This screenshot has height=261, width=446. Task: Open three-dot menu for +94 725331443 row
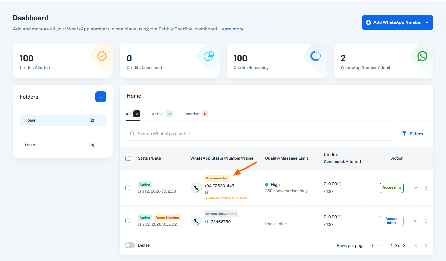[426, 188]
